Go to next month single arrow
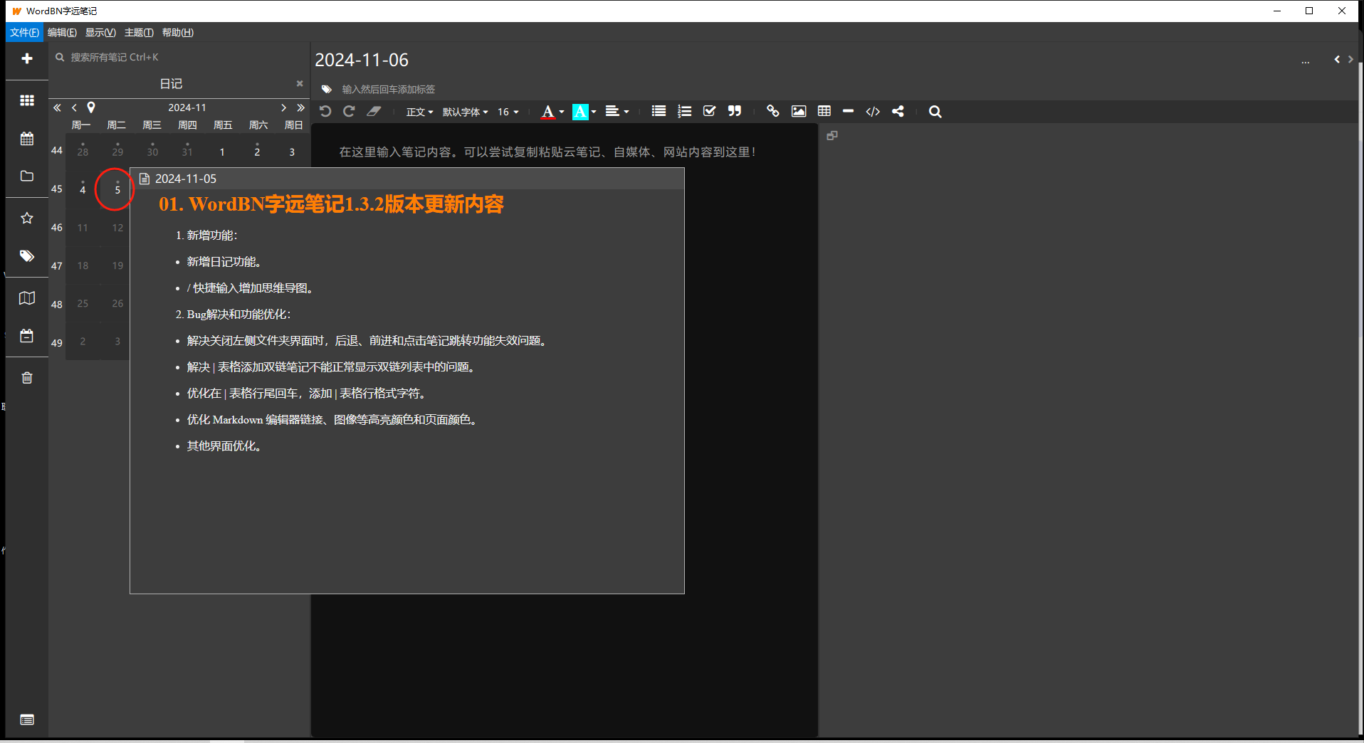Viewport: 1364px width, 743px height. (x=283, y=108)
